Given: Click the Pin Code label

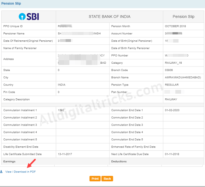Looking at the screenshot, I should (9, 92).
